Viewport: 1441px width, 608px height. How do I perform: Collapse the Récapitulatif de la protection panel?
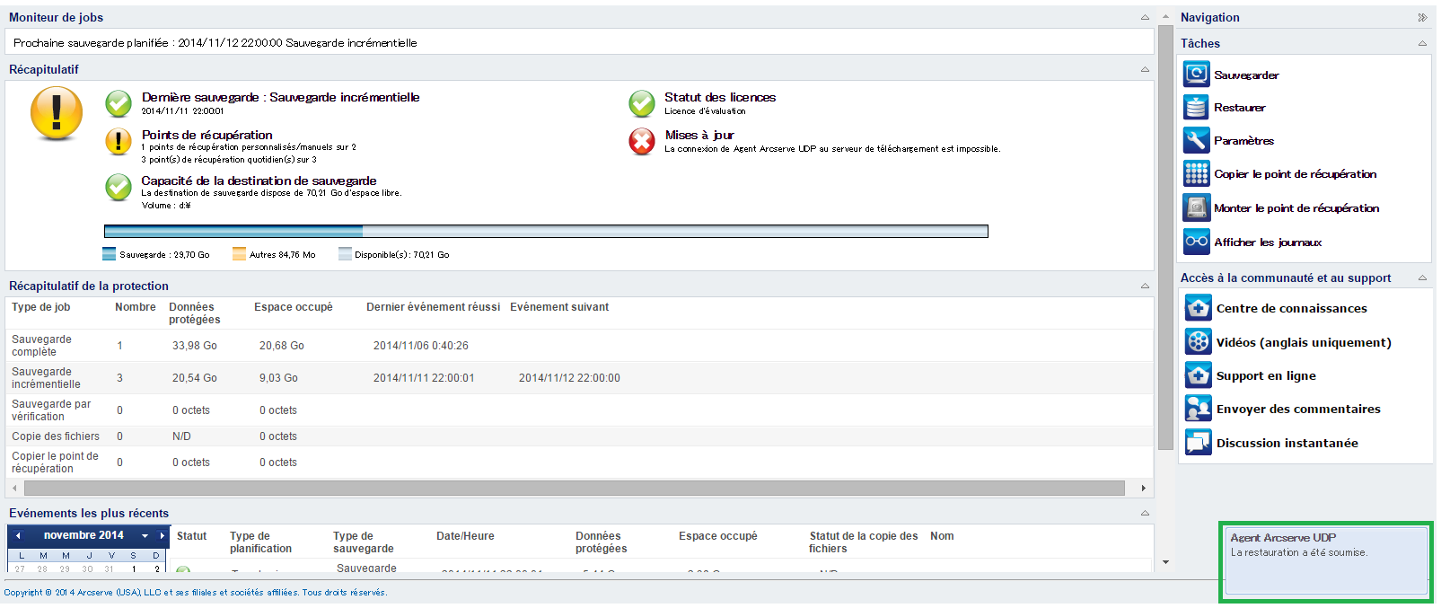pos(1145,286)
